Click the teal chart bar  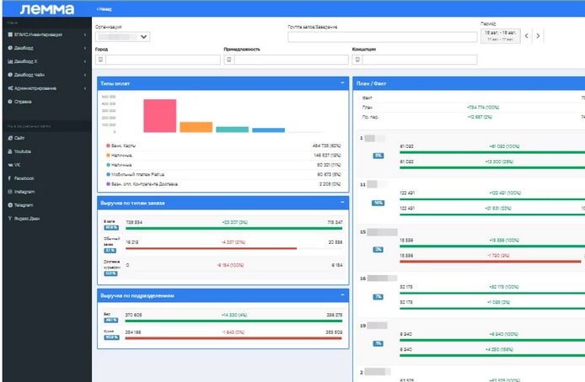point(232,130)
